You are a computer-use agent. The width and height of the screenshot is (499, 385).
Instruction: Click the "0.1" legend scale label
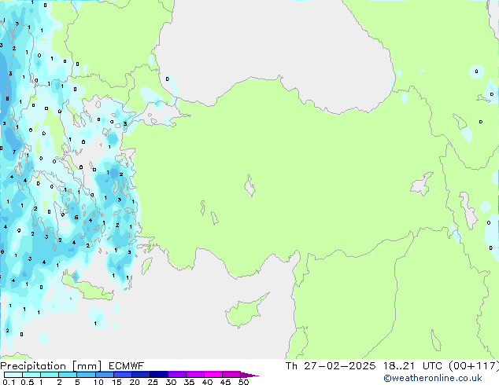coord(9,382)
